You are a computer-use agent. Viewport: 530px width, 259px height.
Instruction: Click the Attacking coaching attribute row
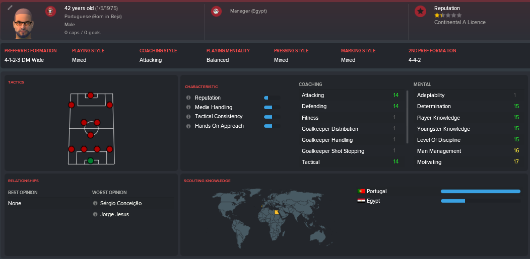coord(352,96)
